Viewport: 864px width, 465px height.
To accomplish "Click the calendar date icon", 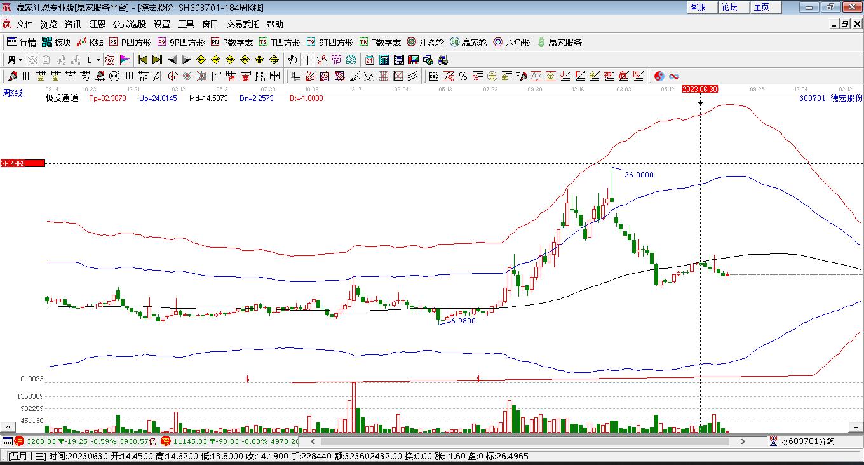I will click(x=370, y=60).
